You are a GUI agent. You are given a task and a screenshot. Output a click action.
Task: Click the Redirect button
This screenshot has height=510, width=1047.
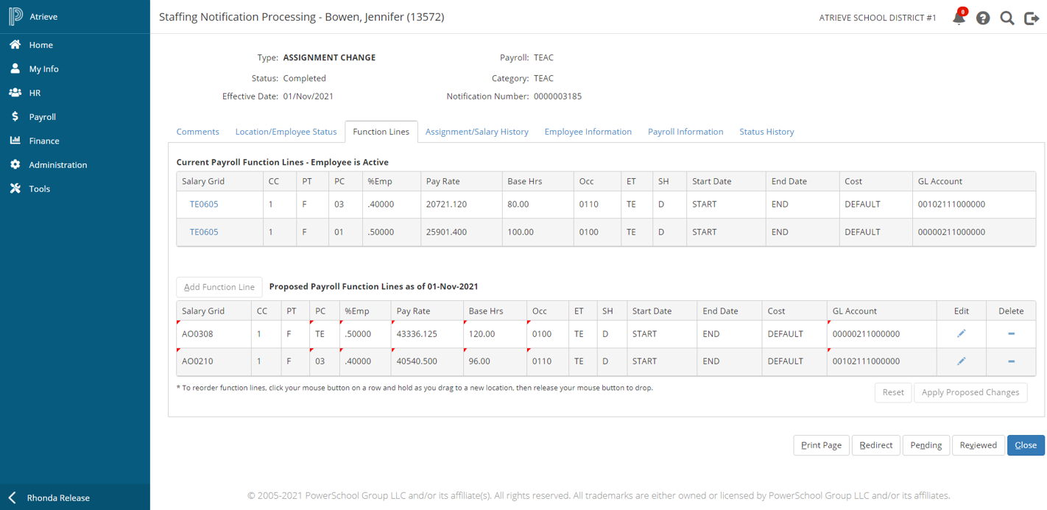pyautogui.click(x=876, y=445)
